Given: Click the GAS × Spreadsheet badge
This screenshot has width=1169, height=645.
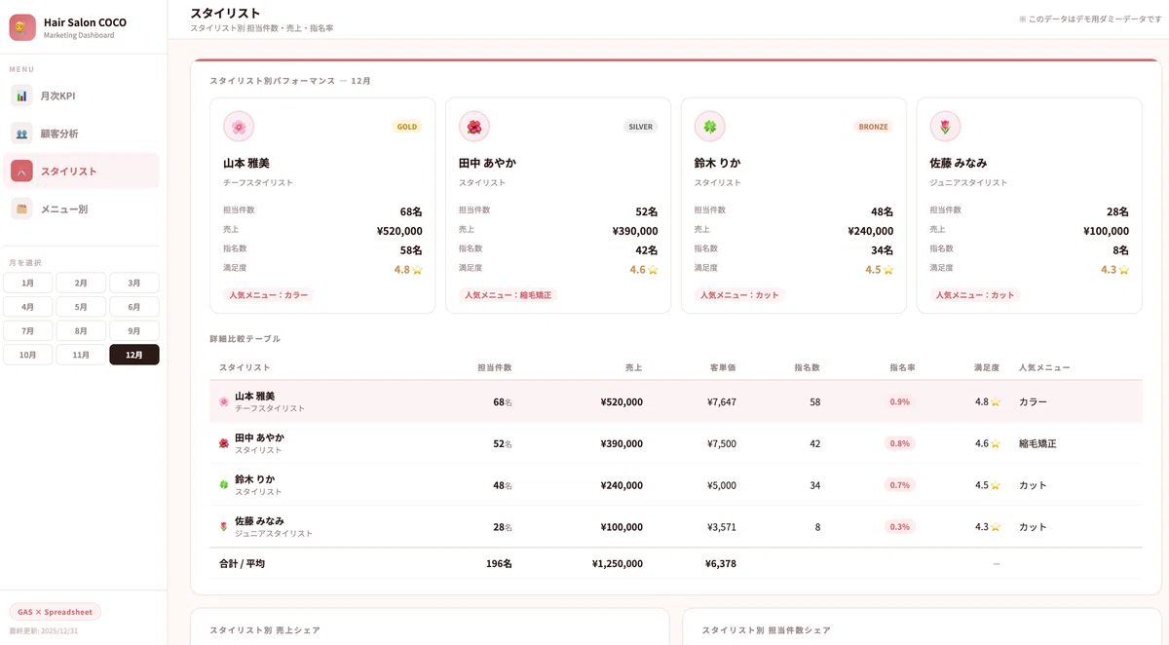Looking at the screenshot, I should point(56,612).
